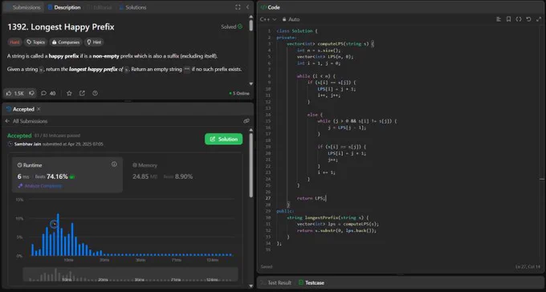Click the lock icon beside Auto
This screenshot has width=546, height=292.
tap(284, 19)
